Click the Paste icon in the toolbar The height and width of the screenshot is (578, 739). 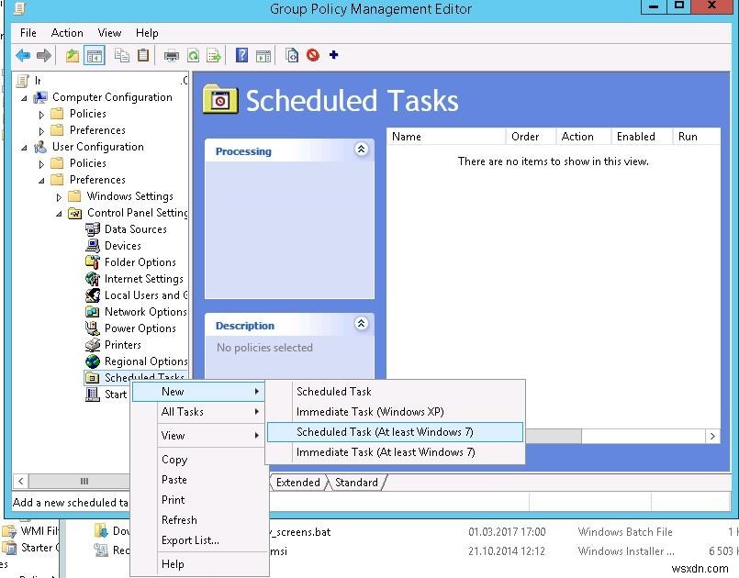[x=143, y=55]
